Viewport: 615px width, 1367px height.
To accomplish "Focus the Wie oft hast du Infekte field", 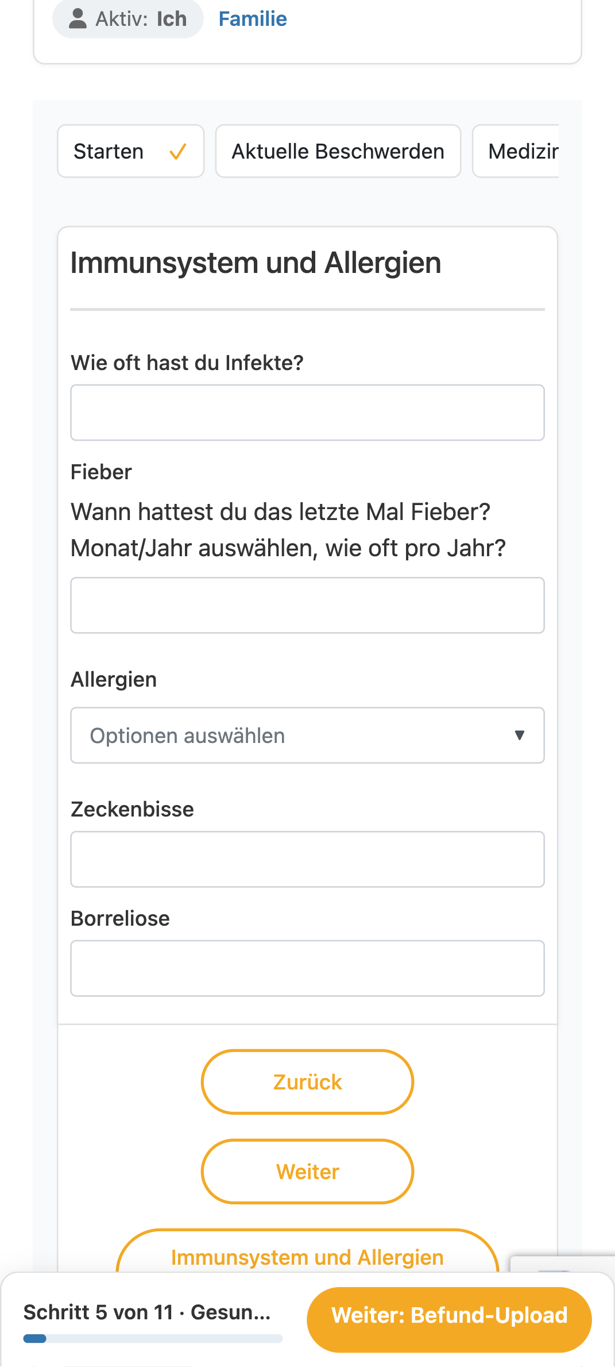I will point(307,413).
